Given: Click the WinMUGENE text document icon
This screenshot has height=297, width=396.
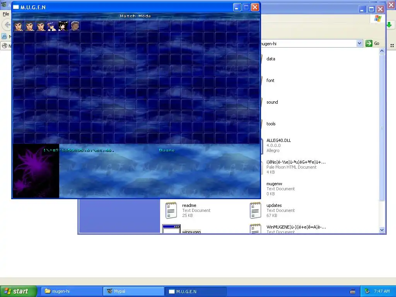Looking at the screenshot, I should click(255, 229).
